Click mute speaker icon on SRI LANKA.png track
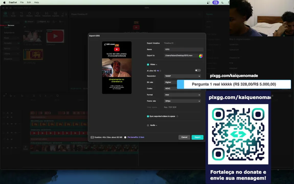 16,124
